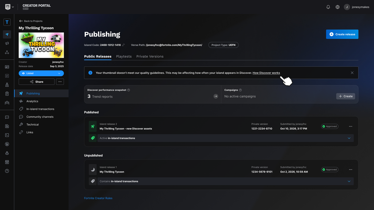Image resolution: width=374 pixels, height=210 pixels.
Task: Switch to the Public Releases tab
Action: click(x=98, y=57)
